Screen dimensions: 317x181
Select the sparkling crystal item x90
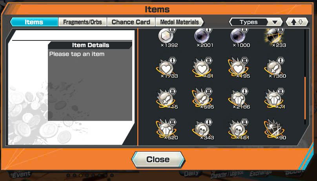[275, 130]
